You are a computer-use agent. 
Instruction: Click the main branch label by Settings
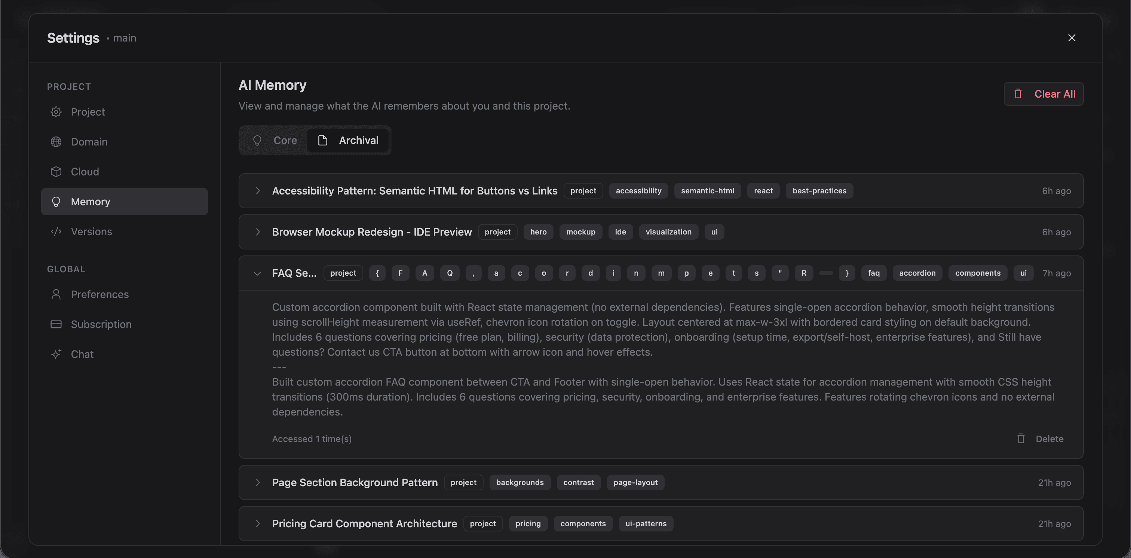tap(125, 38)
